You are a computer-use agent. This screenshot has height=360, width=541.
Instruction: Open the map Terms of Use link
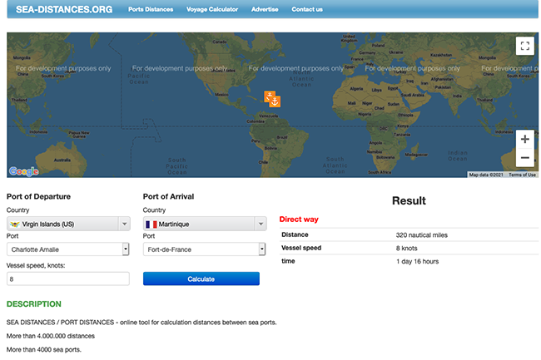pyautogui.click(x=523, y=175)
